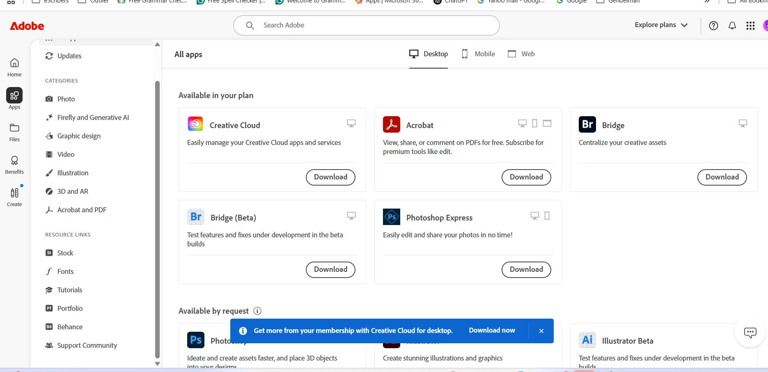Click the banner's info icon
768x372 pixels.
[x=243, y=331]
